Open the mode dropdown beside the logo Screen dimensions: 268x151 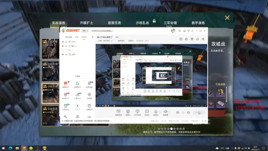coord(85,31)
